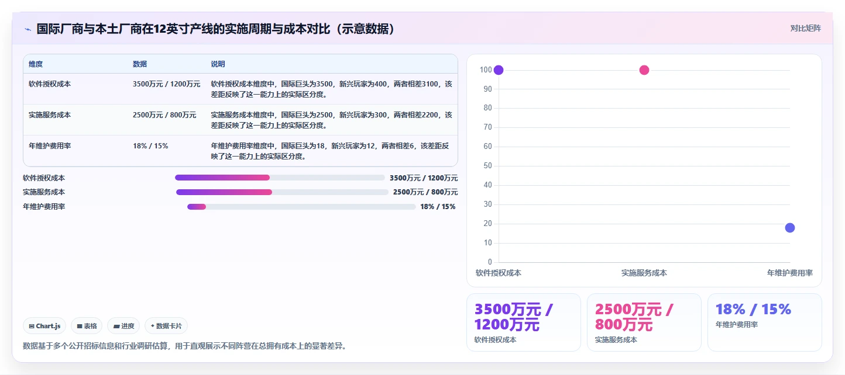Click the 表格 tag chip
Viewport: 845px width, 375px height.
(x=87, y=326)
